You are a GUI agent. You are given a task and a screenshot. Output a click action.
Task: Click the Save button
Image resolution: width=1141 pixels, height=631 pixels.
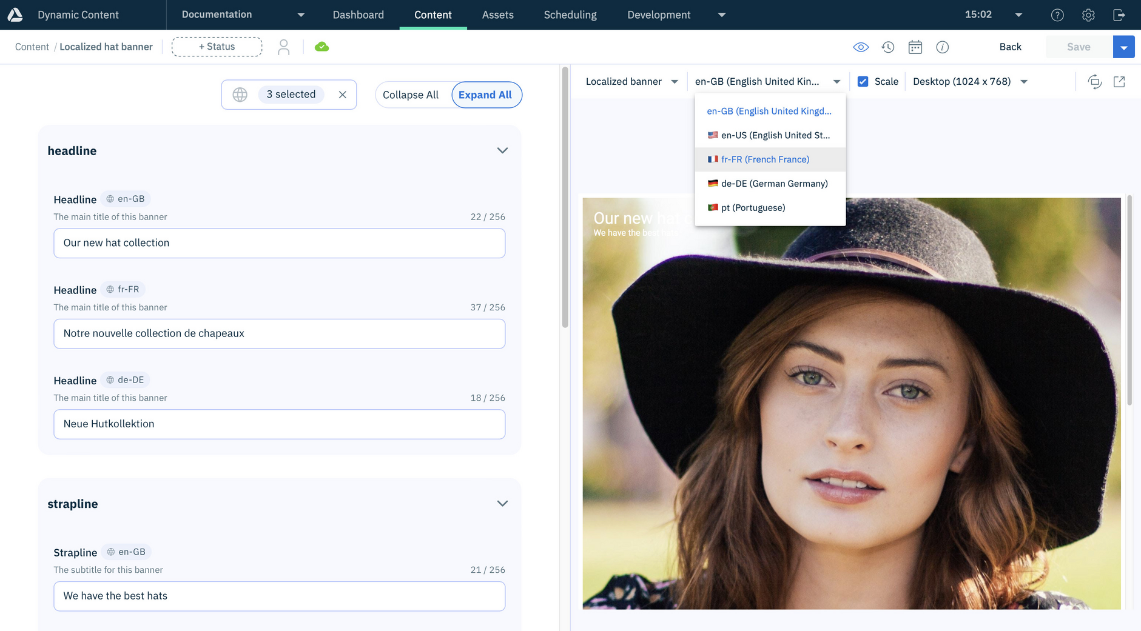pos(1079,47)
